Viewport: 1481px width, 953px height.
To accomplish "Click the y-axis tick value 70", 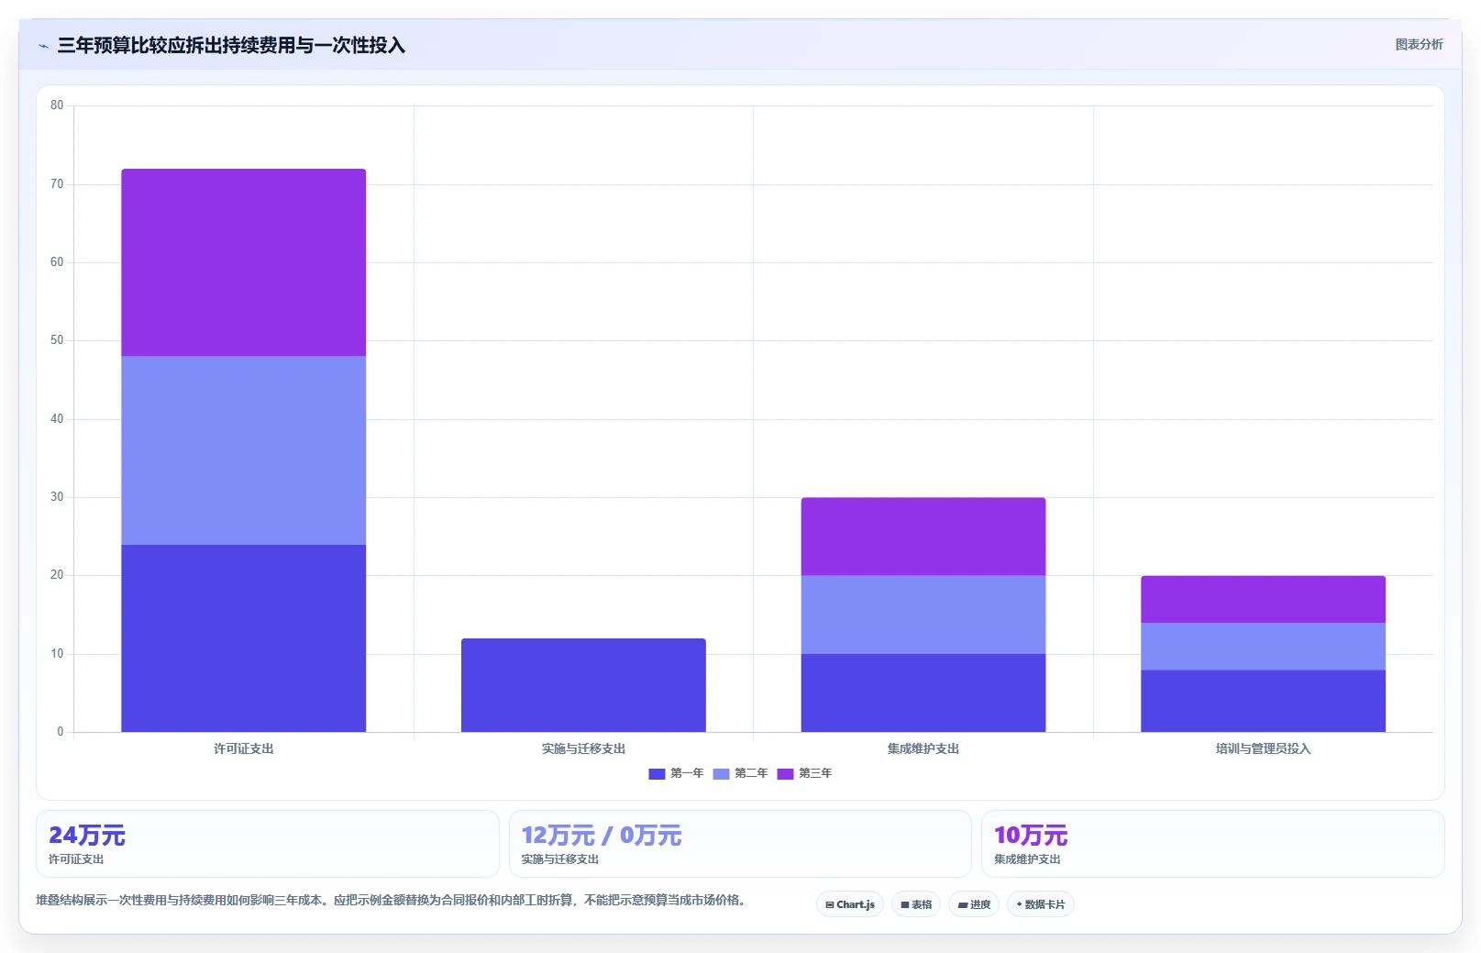I will coord(57,184).
